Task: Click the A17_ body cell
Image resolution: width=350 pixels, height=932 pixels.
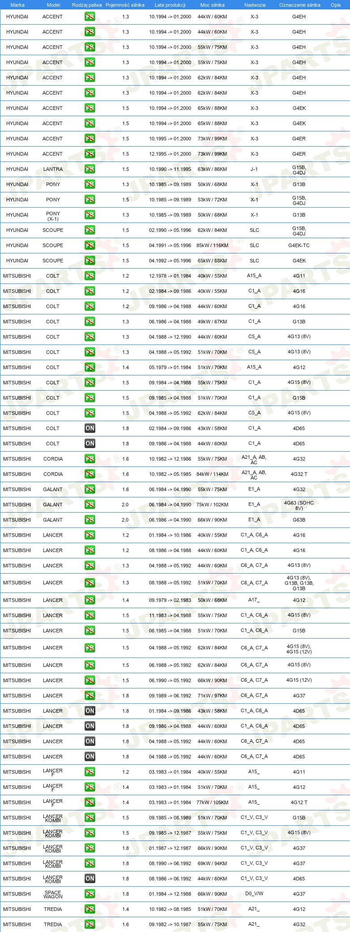Action: (x=254, y=600)
